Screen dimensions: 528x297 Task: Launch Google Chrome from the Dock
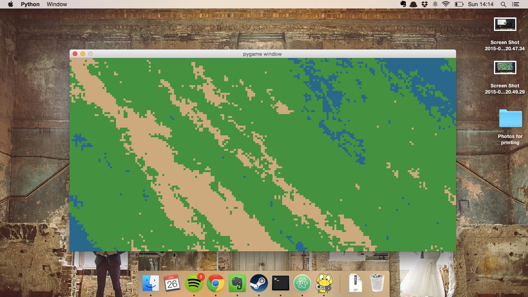(216, 283)
